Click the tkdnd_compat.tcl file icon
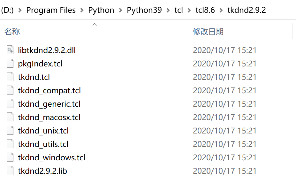This screenshot has height=190, width=296. click(x=10, y=90)
